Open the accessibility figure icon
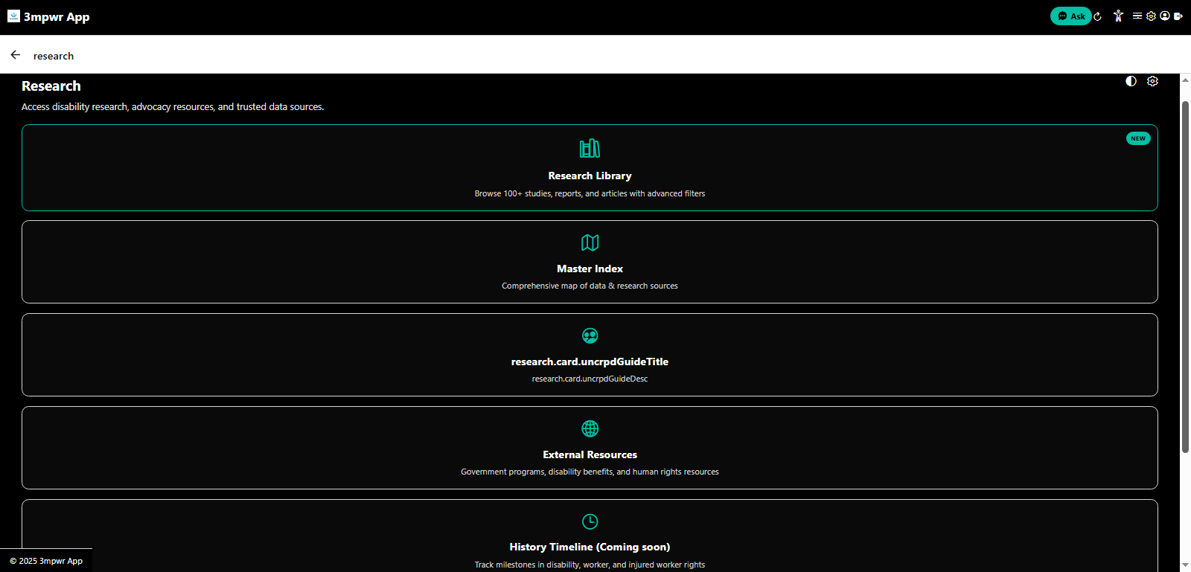1191x572 pixels. [1118, 16]
